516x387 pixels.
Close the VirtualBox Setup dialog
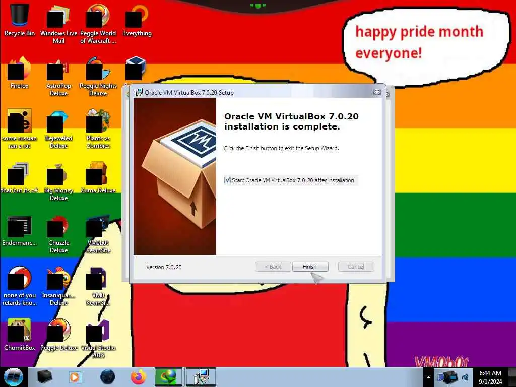[x=377, y=93]
